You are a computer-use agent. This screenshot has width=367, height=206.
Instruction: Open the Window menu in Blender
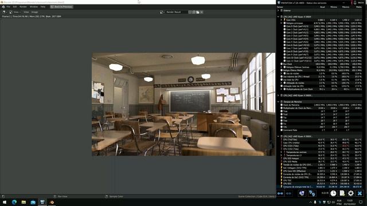coord(34,7)
